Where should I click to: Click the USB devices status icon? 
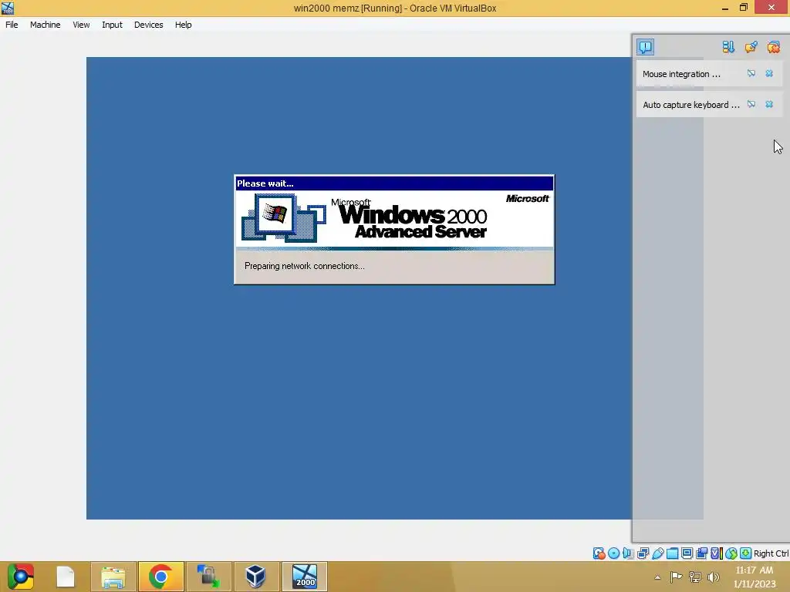pos(657,553)
